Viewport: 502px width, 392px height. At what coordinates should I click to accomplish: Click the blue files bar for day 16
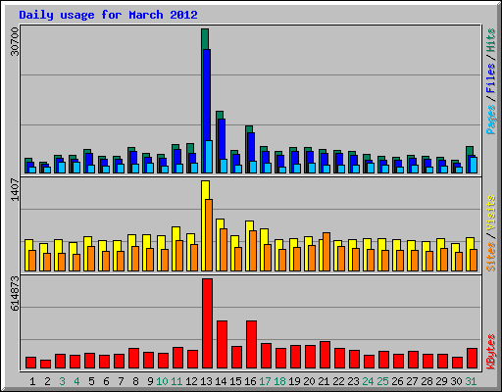tap(251, 147)
